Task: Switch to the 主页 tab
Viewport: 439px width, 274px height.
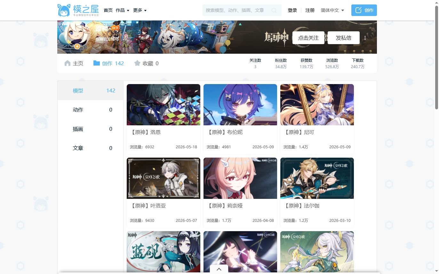Action: point(74,63)
